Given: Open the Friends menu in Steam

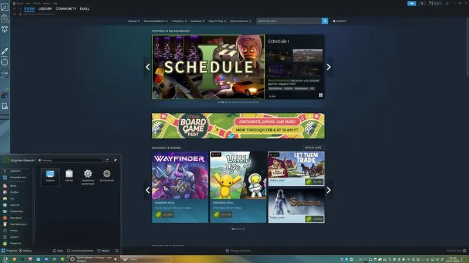Looking at the screenshot, I should pyautogui.click(x=36, y=4).
